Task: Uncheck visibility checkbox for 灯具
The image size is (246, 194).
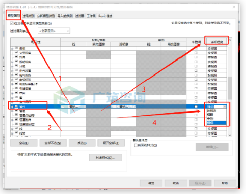Action: pos(17,57)
